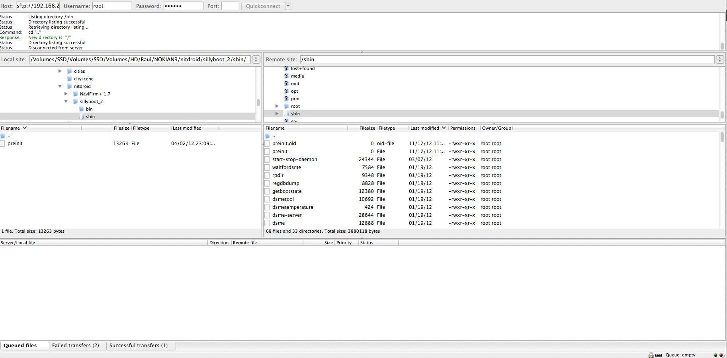Collapse the sillyboot_2 folder tree node
This screenshot has width=727, height=358.
(66, 101)
